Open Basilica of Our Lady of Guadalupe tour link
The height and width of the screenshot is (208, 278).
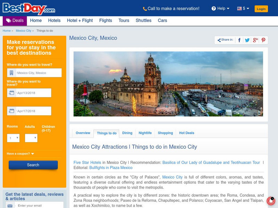pos(211,163)
